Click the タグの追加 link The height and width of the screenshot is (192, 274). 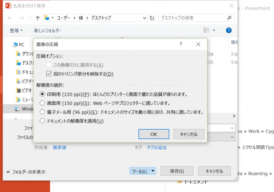coord(157,147)
